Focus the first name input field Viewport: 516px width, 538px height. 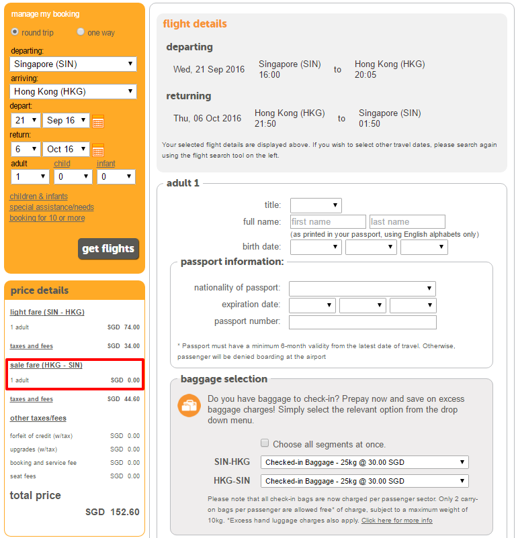[328, 221]
